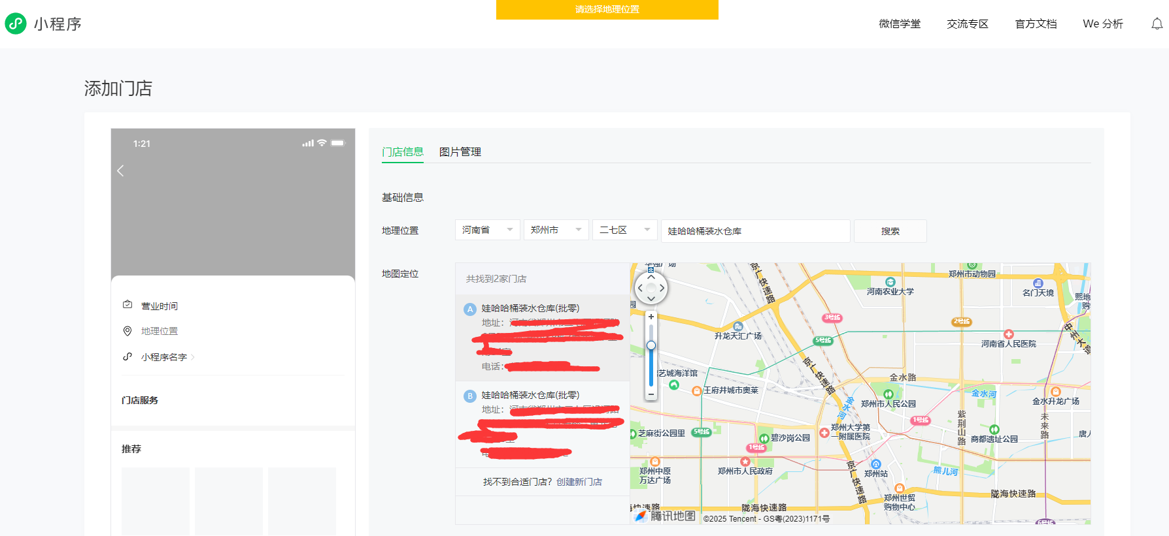Viewport: 1169px width, 536px height.
Task: Click the 搜索 button
Action: pos(890,231)
